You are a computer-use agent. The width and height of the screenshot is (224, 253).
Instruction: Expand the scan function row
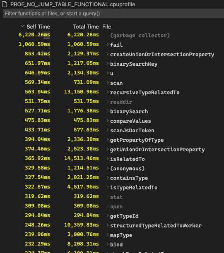[x=108, y=83]
